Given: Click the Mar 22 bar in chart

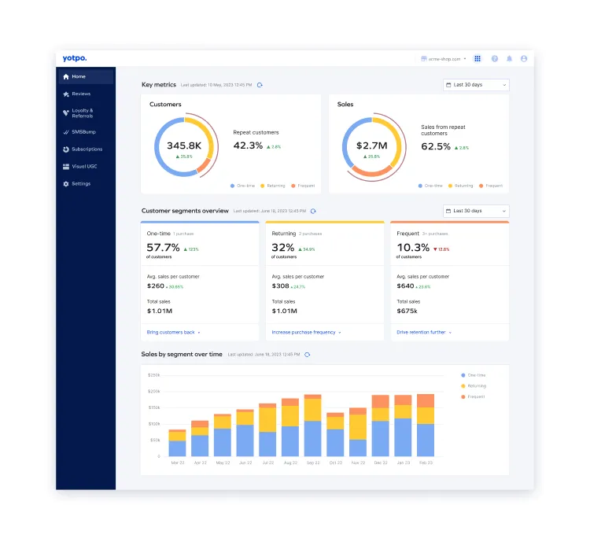Looking at the screenshot, I should click(x=177, y=443).
